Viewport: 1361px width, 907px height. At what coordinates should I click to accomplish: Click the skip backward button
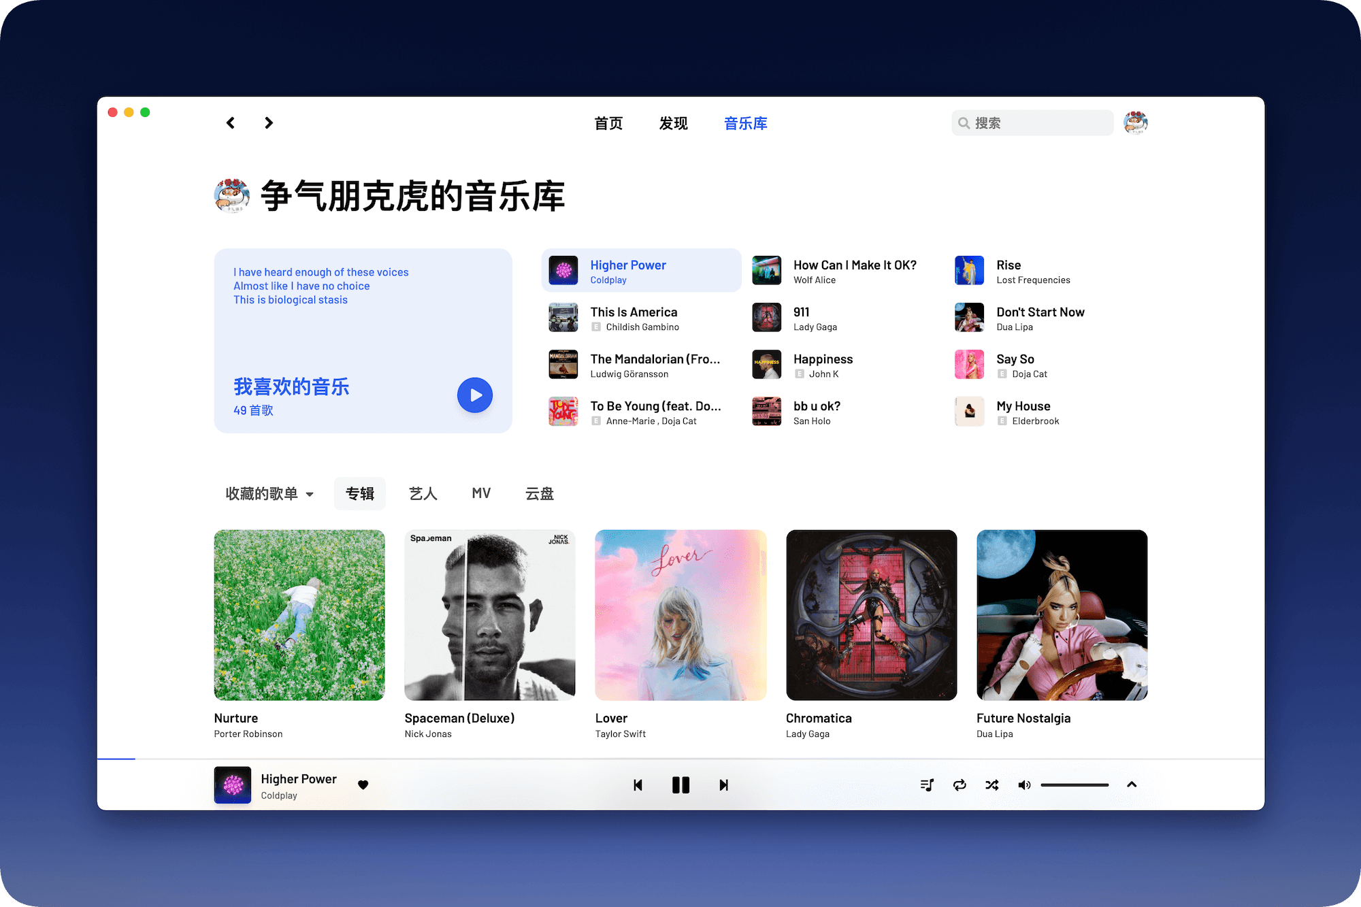636,785
